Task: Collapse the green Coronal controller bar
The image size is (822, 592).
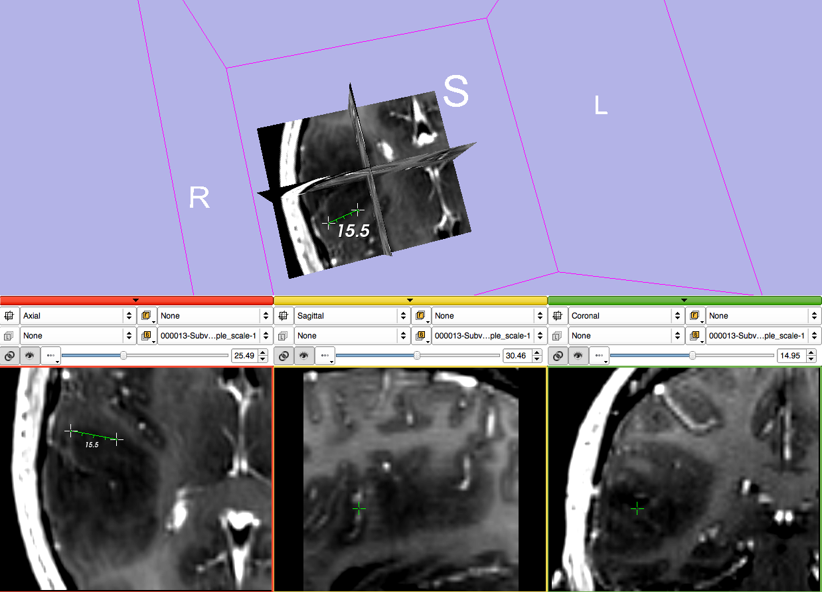Action: point(685,301)
